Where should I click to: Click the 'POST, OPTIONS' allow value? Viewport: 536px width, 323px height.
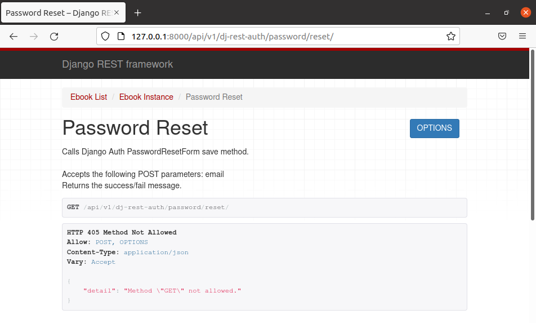click(x=122, y=242)
